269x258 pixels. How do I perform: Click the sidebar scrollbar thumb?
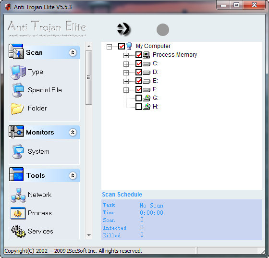[88, 77]
